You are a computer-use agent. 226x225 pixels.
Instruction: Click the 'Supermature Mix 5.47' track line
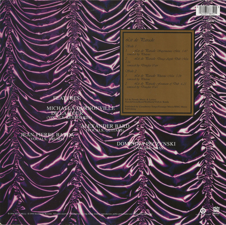point(156,51)
